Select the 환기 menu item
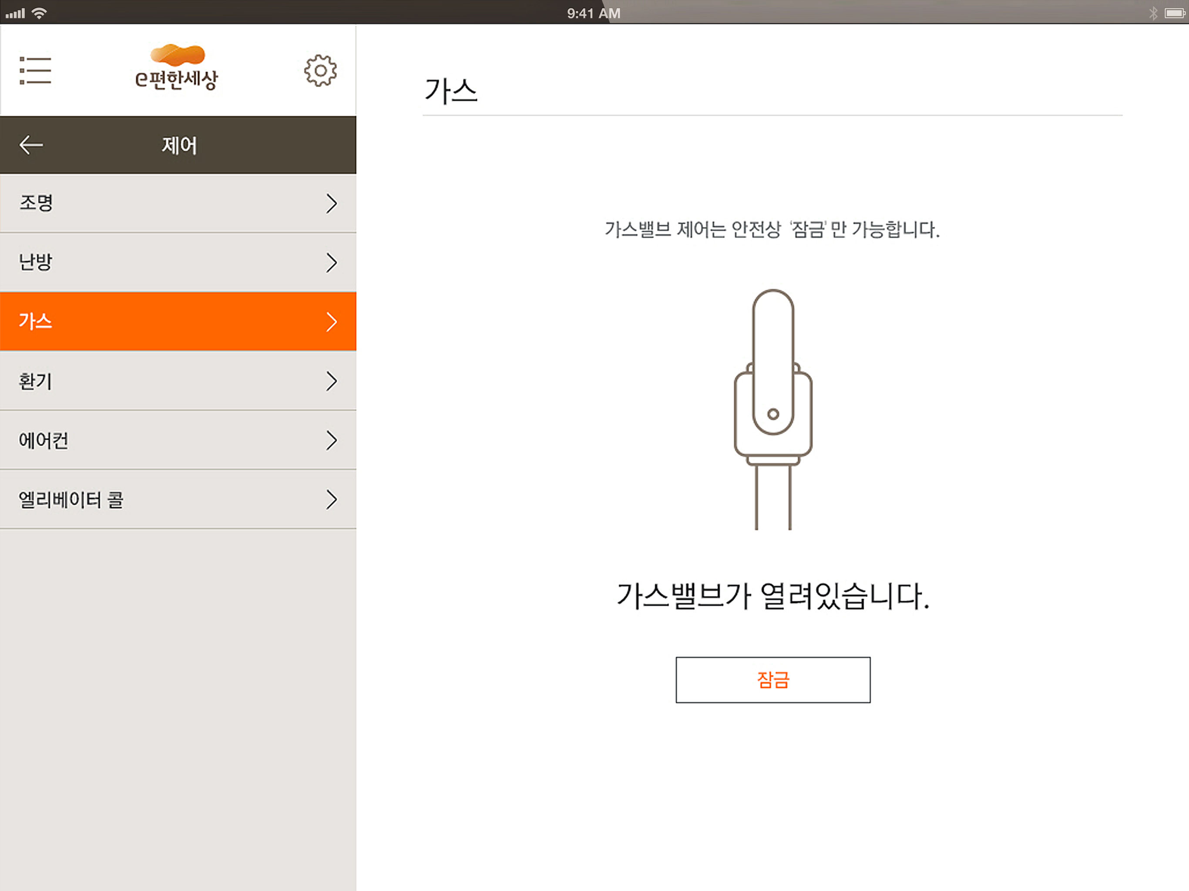The width and height of the screenshot is (1189, 891). (x=178, y=381)
